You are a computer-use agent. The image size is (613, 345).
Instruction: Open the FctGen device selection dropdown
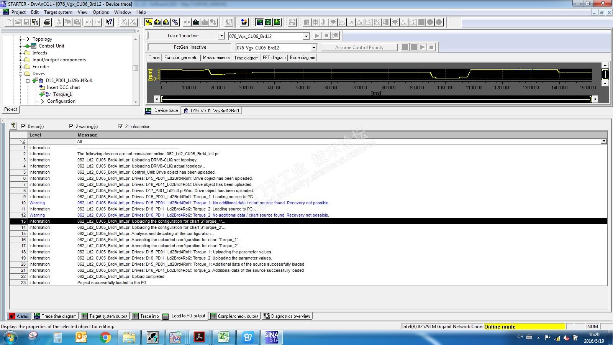click(313, 48)
